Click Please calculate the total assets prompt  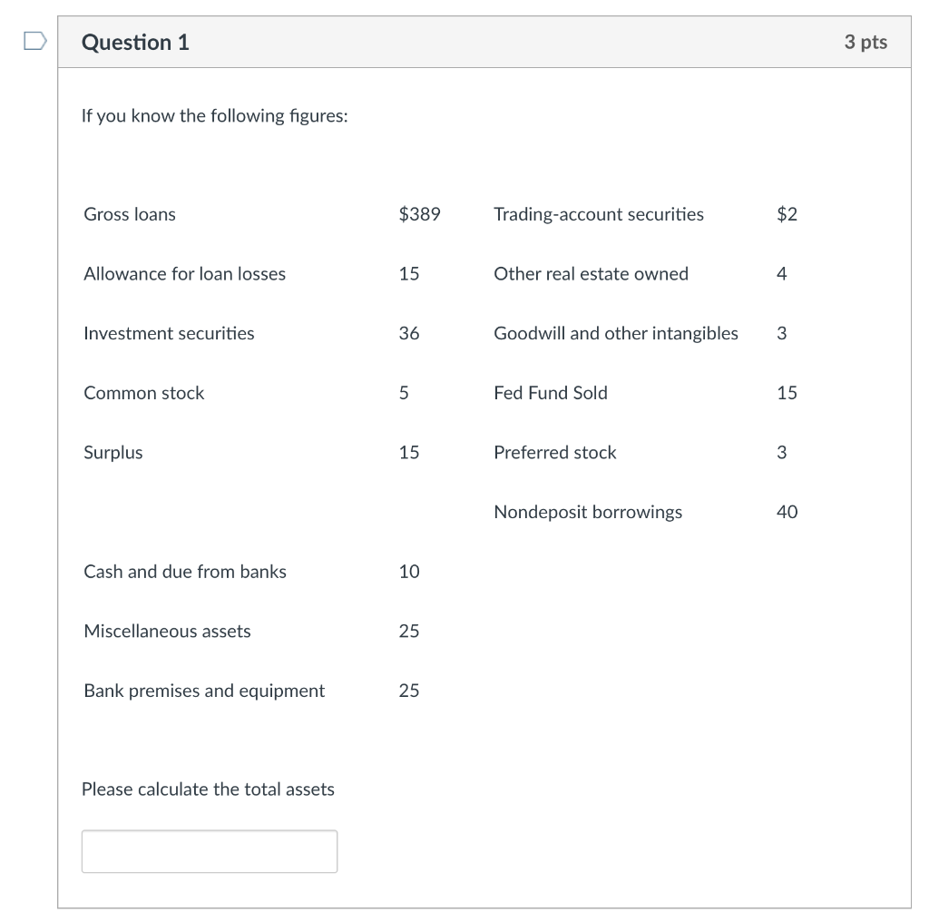[208, 790]
